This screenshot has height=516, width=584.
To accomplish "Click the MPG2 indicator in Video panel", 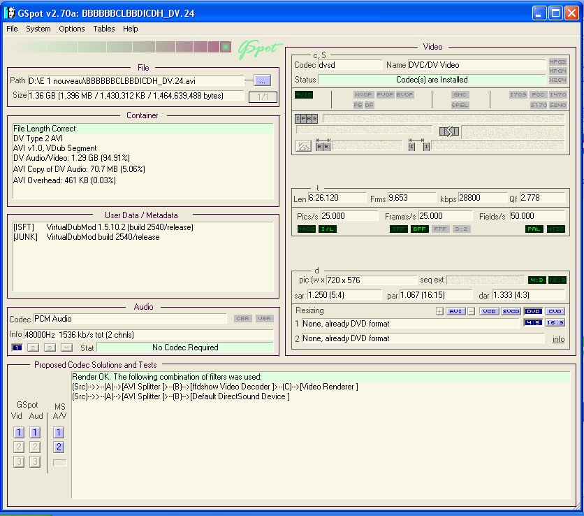I will 557,62.
